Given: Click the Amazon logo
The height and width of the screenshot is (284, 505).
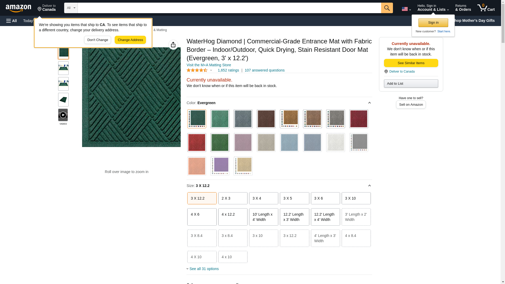Looking at the screenshot, I should tap(18, 8).
